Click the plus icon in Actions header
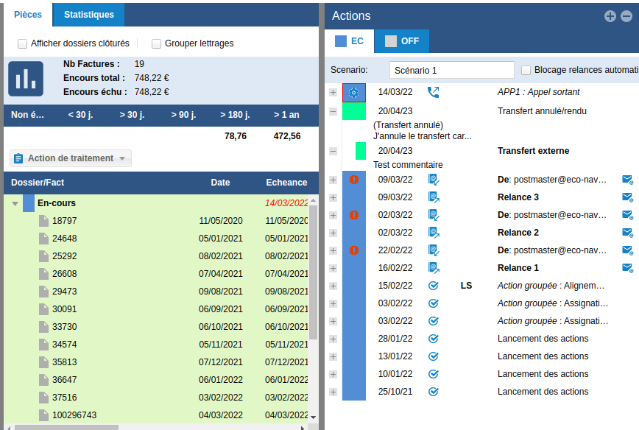The height and width of the screenshot is (430, 639). tap(610, 16)
